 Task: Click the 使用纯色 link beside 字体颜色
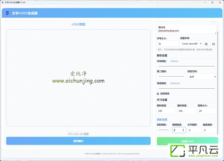tap(174, 61)
